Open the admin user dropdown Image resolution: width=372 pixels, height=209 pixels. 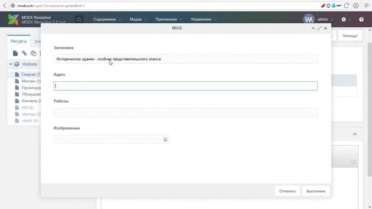pyautogui.click(x=325, y=19)
